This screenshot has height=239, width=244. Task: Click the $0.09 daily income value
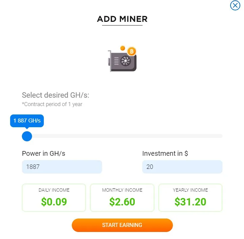54,202
